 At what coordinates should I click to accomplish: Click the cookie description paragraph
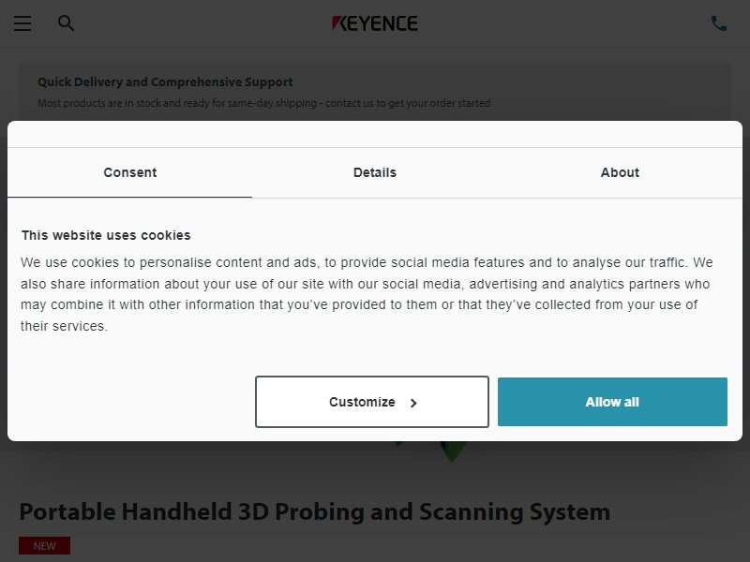point(367,294)
